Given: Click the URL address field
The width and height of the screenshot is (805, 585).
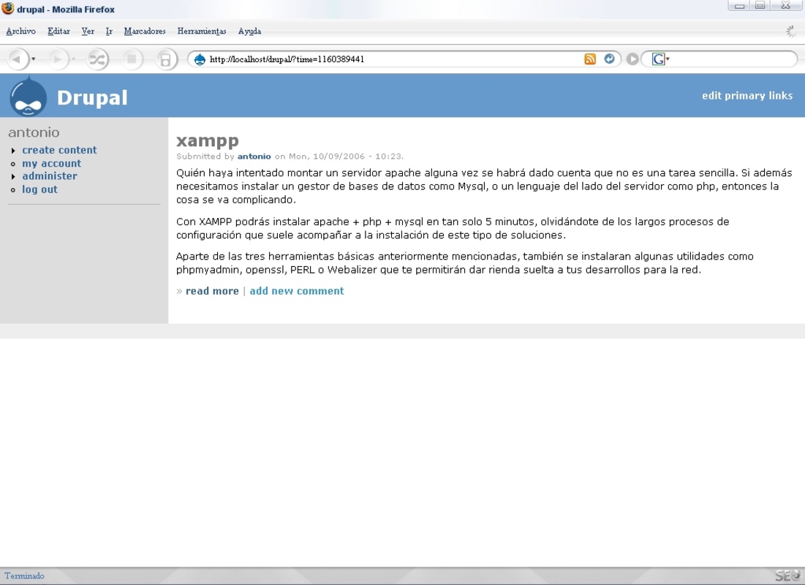Looking at the screenshot, I should click(394, 59).
